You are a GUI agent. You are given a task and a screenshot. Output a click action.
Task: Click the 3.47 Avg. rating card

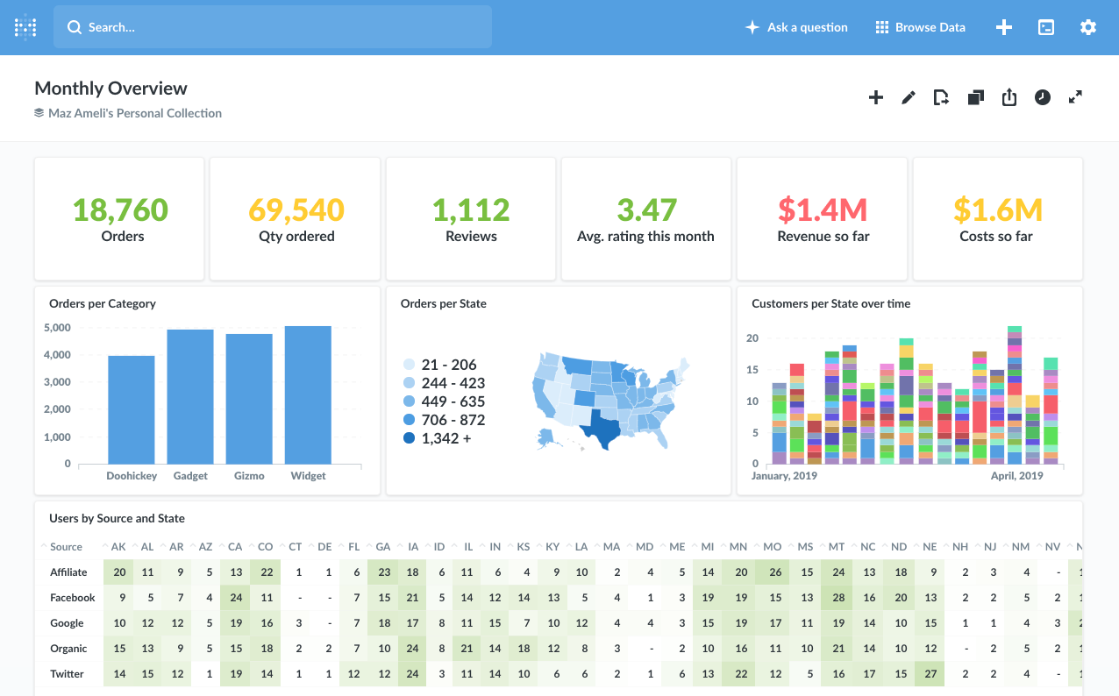[646, 219]
